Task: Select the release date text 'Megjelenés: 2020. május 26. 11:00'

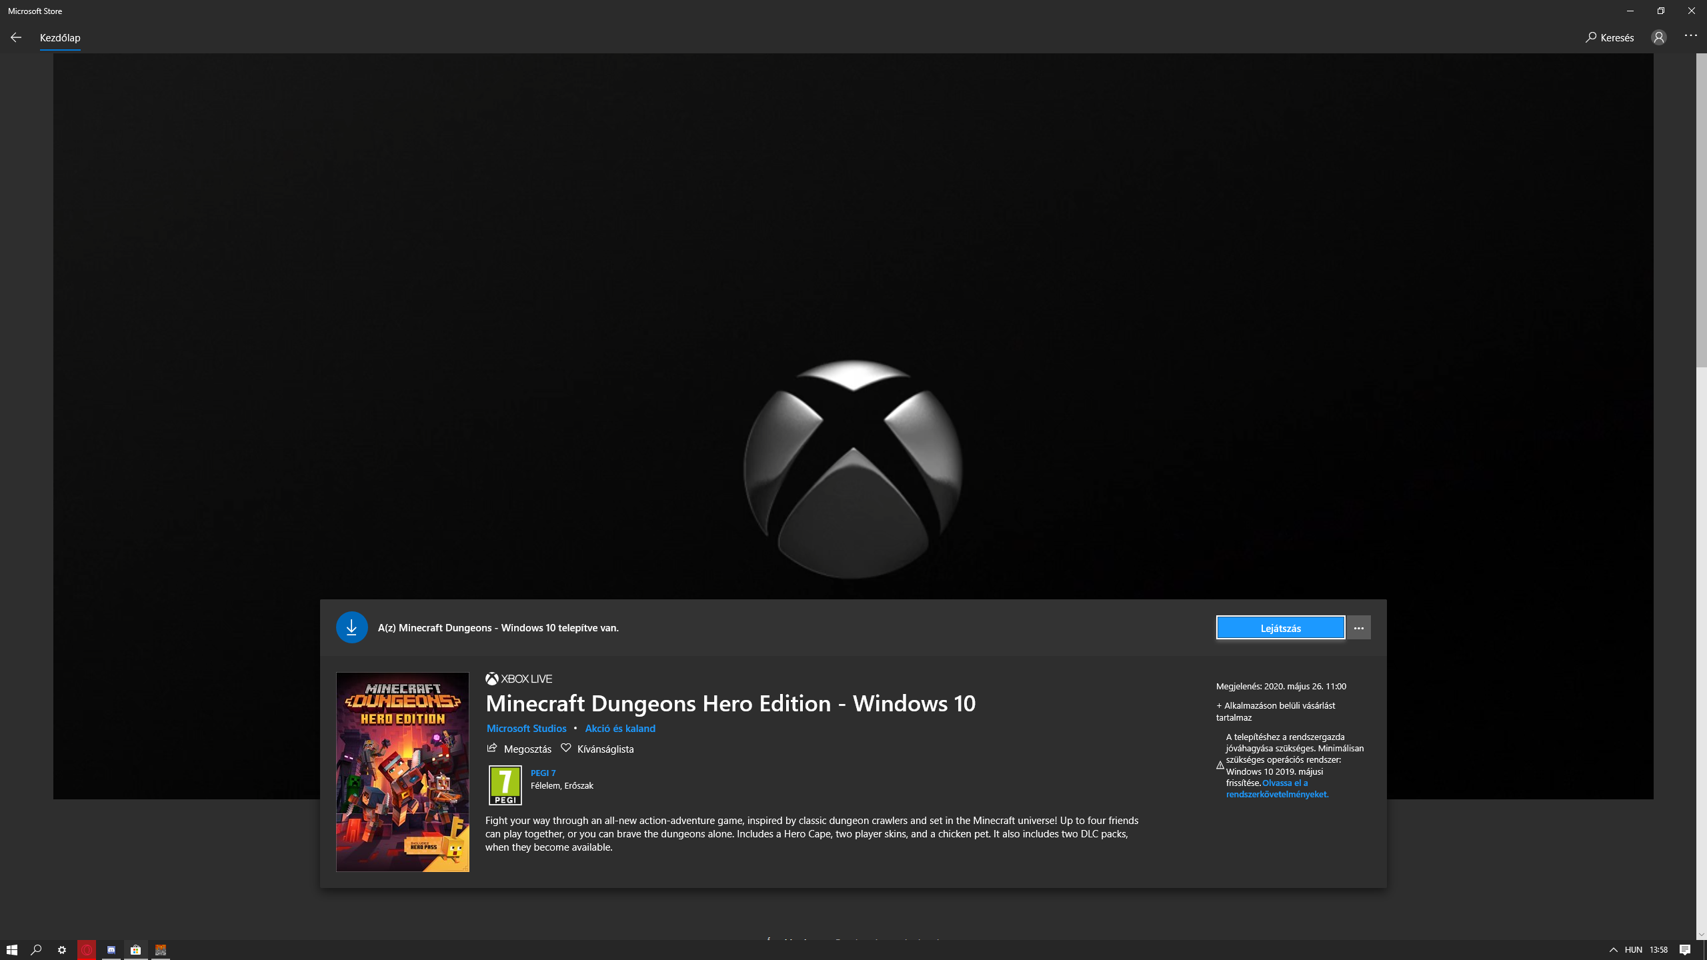Action: point(1281,686)
